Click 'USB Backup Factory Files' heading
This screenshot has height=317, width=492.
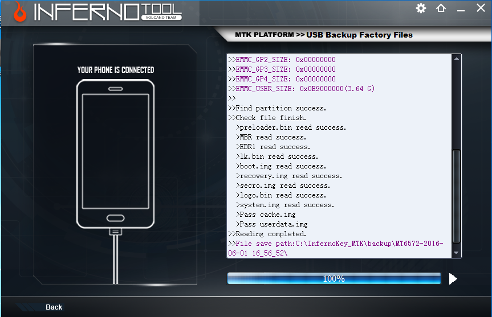point(359,35)
